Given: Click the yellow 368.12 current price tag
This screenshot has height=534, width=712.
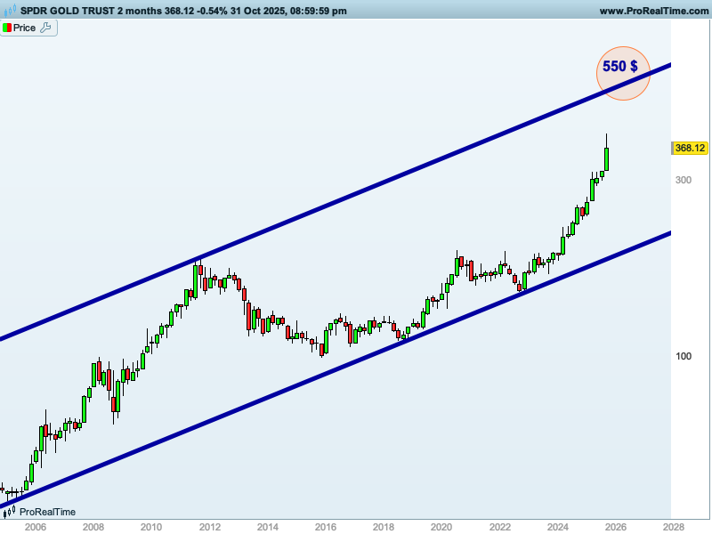Looking at the screenshot, I should [x=690, y=148].
